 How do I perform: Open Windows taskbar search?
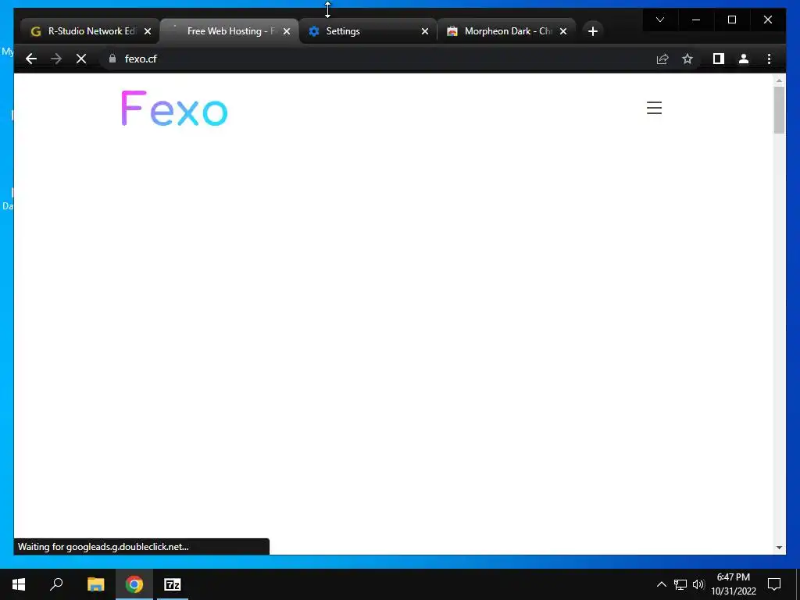pyautogui.click(x=56, y=584)
